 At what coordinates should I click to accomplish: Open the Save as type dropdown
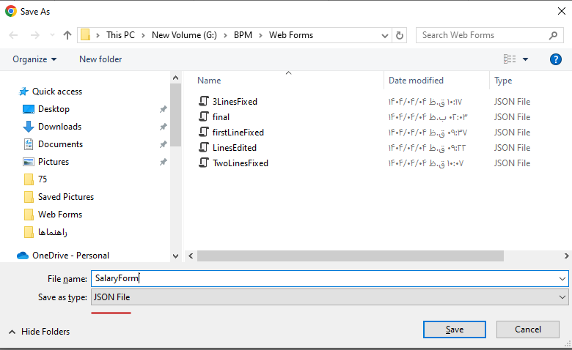point(329,297)
